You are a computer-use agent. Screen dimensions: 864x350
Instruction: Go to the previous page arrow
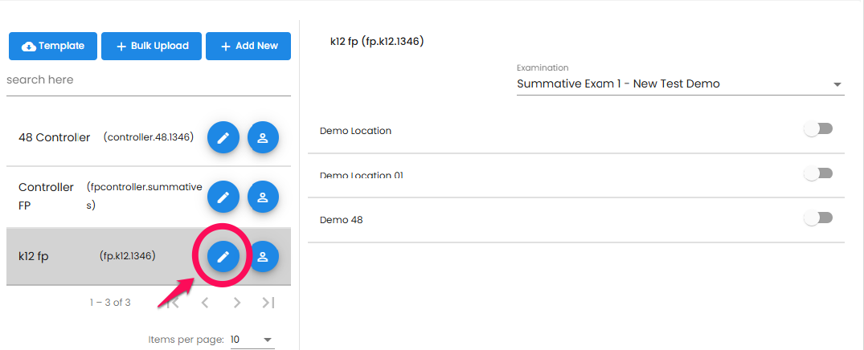tap(205, 302)
